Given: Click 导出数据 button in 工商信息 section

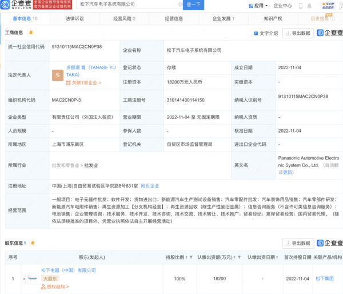Looking at the screenshot, I should pyautogui.click(x=298, y=33).
